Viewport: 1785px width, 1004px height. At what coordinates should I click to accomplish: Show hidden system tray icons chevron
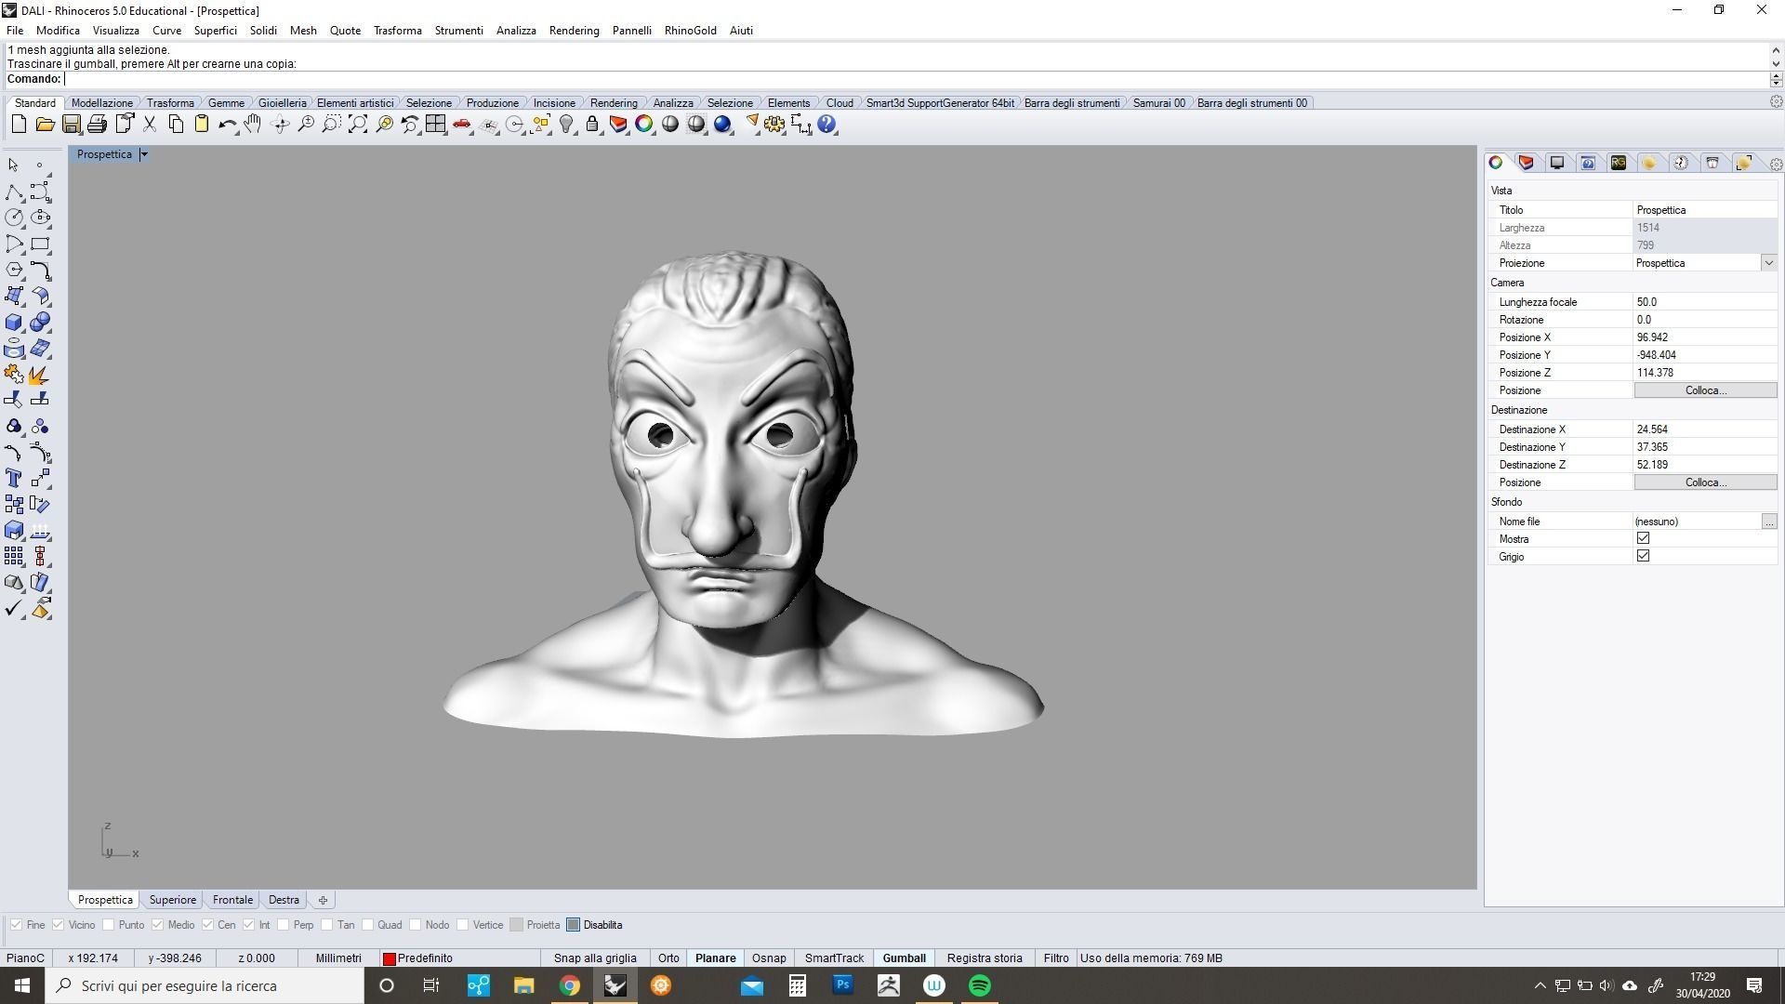(1540, 985)
